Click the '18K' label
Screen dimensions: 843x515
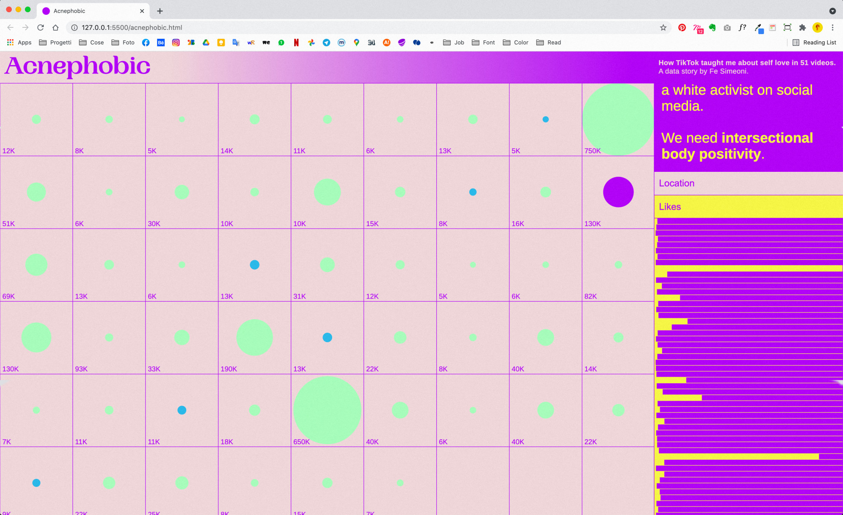coord(227,442)
